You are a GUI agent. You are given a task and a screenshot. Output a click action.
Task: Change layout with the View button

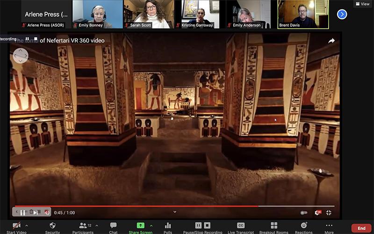pyautogui.click(x=363, y=4)
